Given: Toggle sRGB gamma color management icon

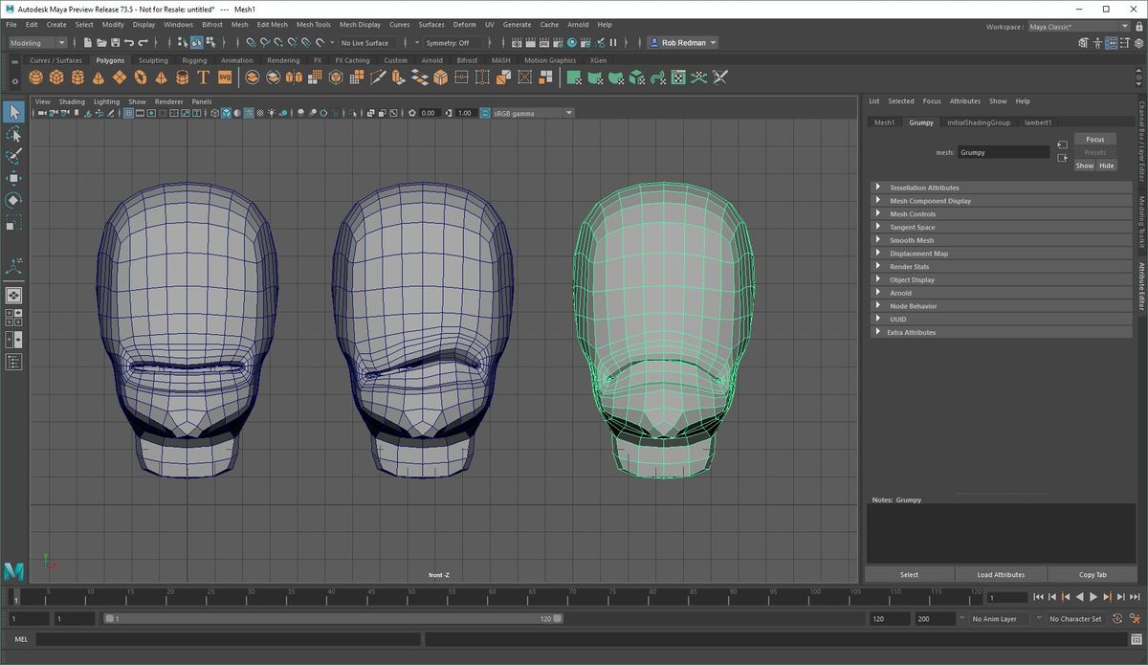Looking at the screenshot, I should [x=485, y=113].
